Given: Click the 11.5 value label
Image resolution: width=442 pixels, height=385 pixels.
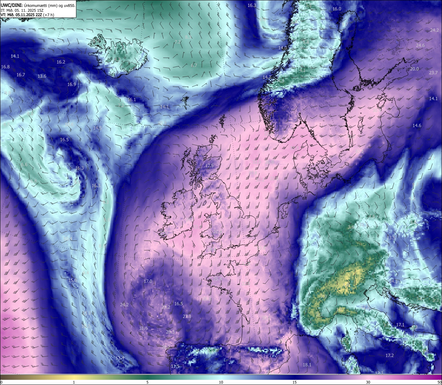Looking at the screenshot, I should [x=175, y=366].
